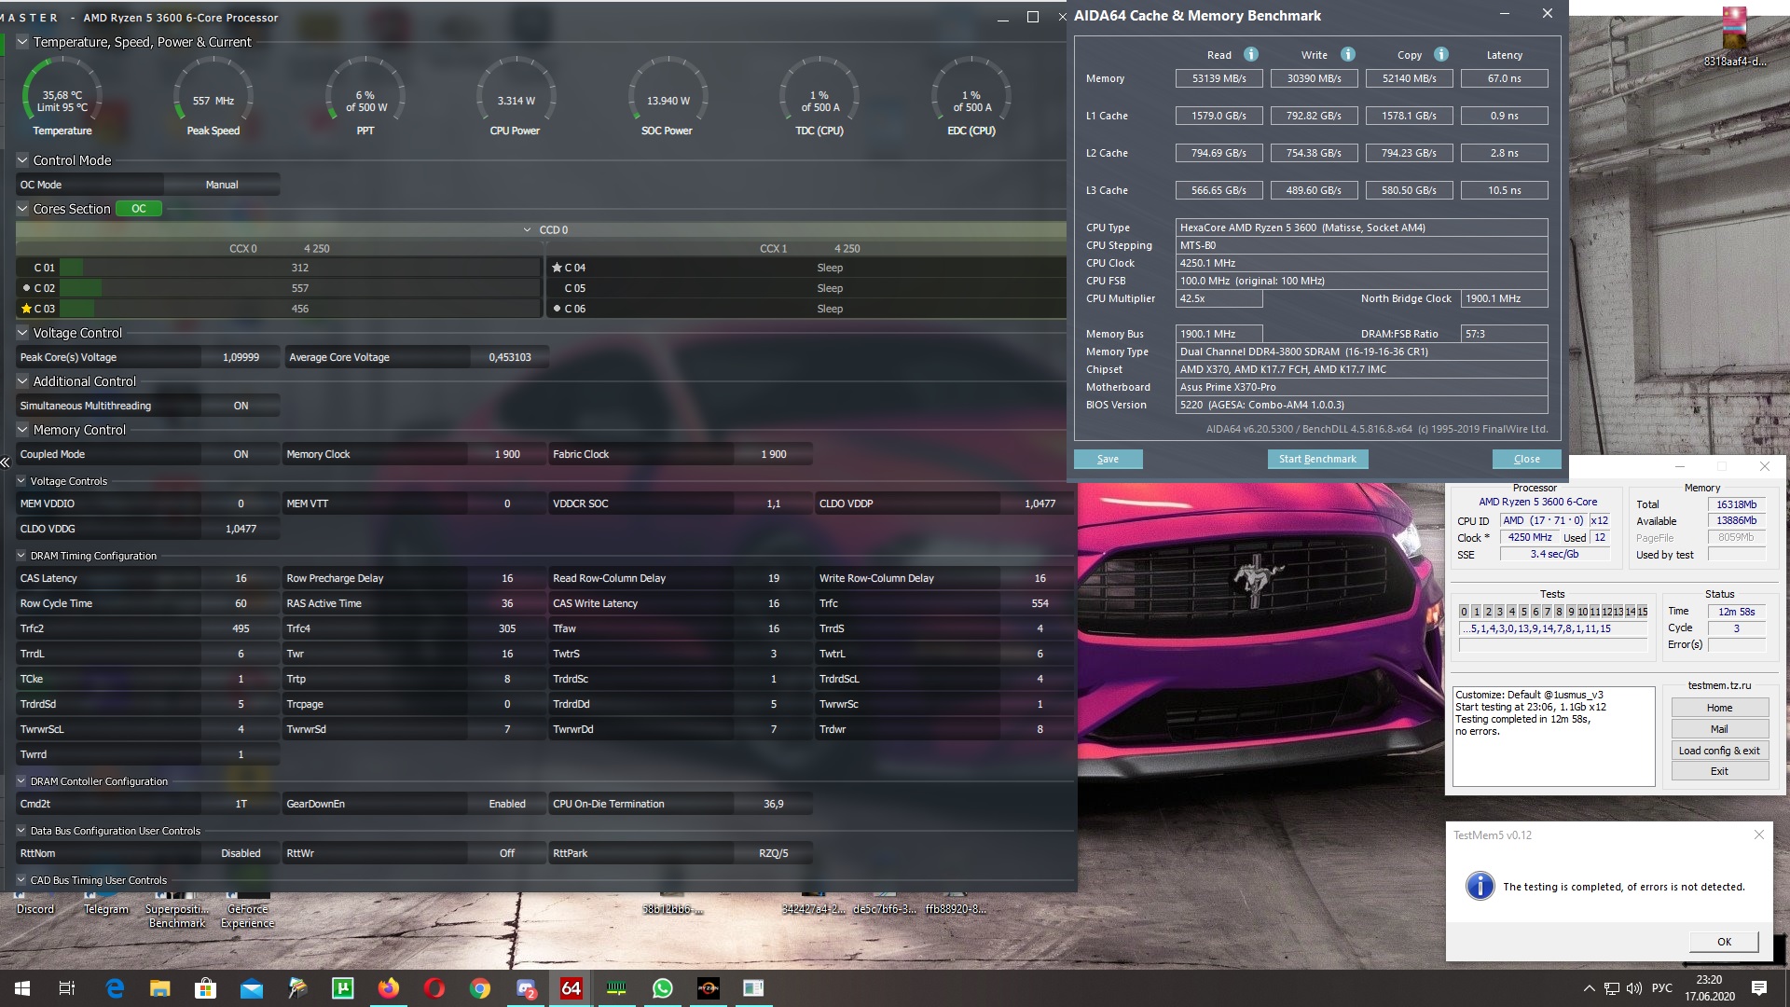Click the C 02 core speed bar
1790x1007 pixels.
coord(298,288)
